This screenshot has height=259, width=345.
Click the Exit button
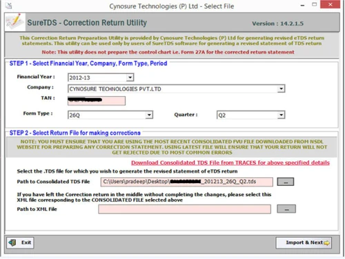(20, 242)
